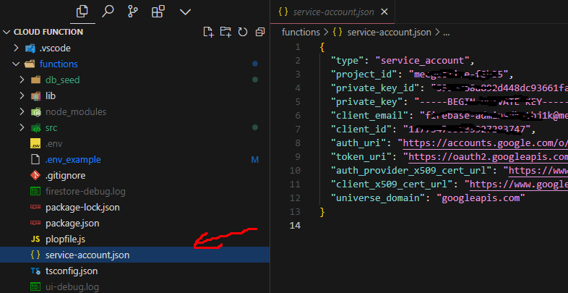Open the Extensions view icon
Image resolution: width=568 pixels, height=293 pixels.
(158, 12)
